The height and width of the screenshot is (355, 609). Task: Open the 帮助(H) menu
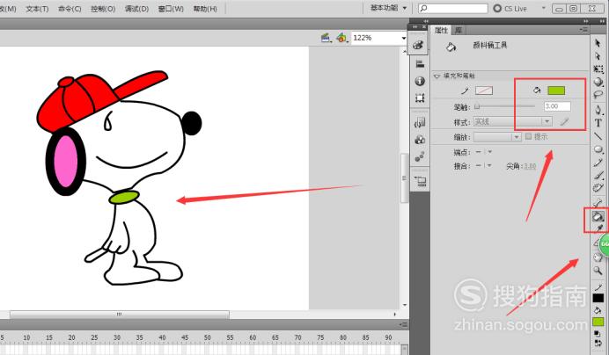[205, 9]
